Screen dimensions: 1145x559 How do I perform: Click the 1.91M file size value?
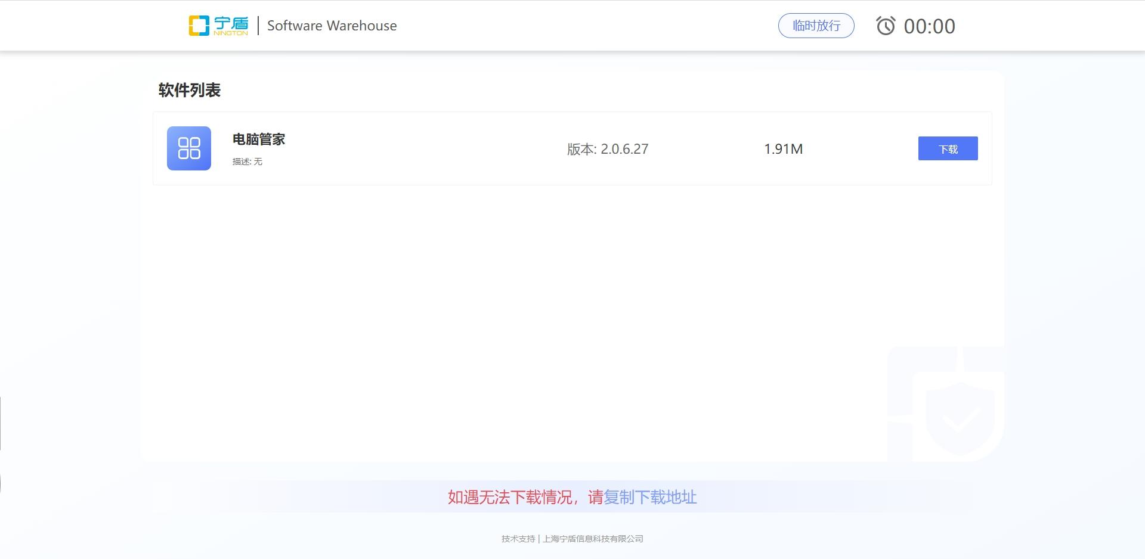click(783, 149)
